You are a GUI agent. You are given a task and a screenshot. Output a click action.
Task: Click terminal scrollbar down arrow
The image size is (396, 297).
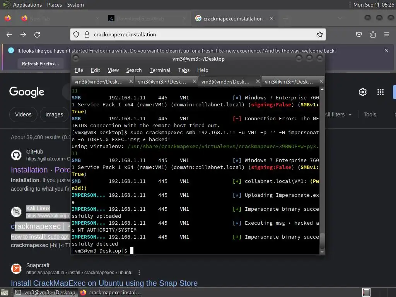pos(322,252)
